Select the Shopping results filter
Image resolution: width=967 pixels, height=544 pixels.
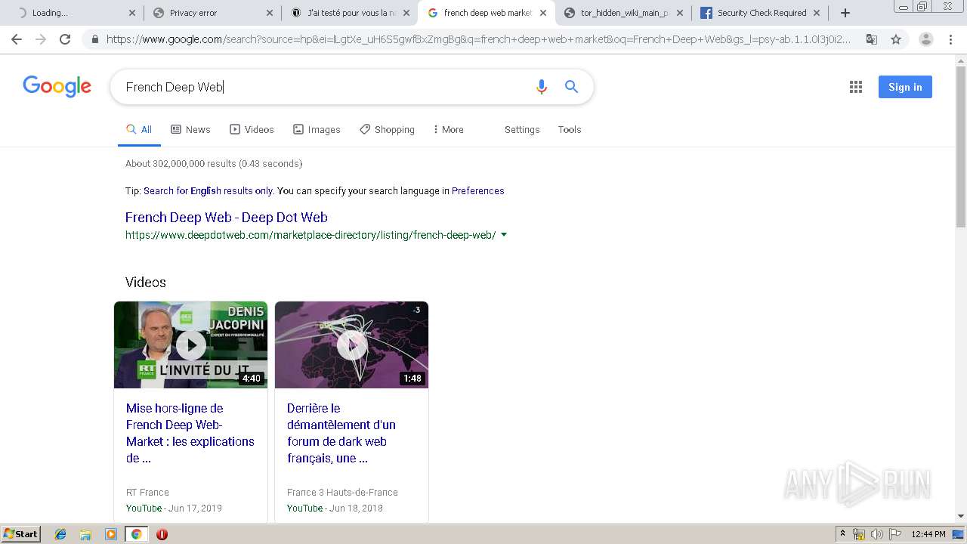[x=387, y=130]
